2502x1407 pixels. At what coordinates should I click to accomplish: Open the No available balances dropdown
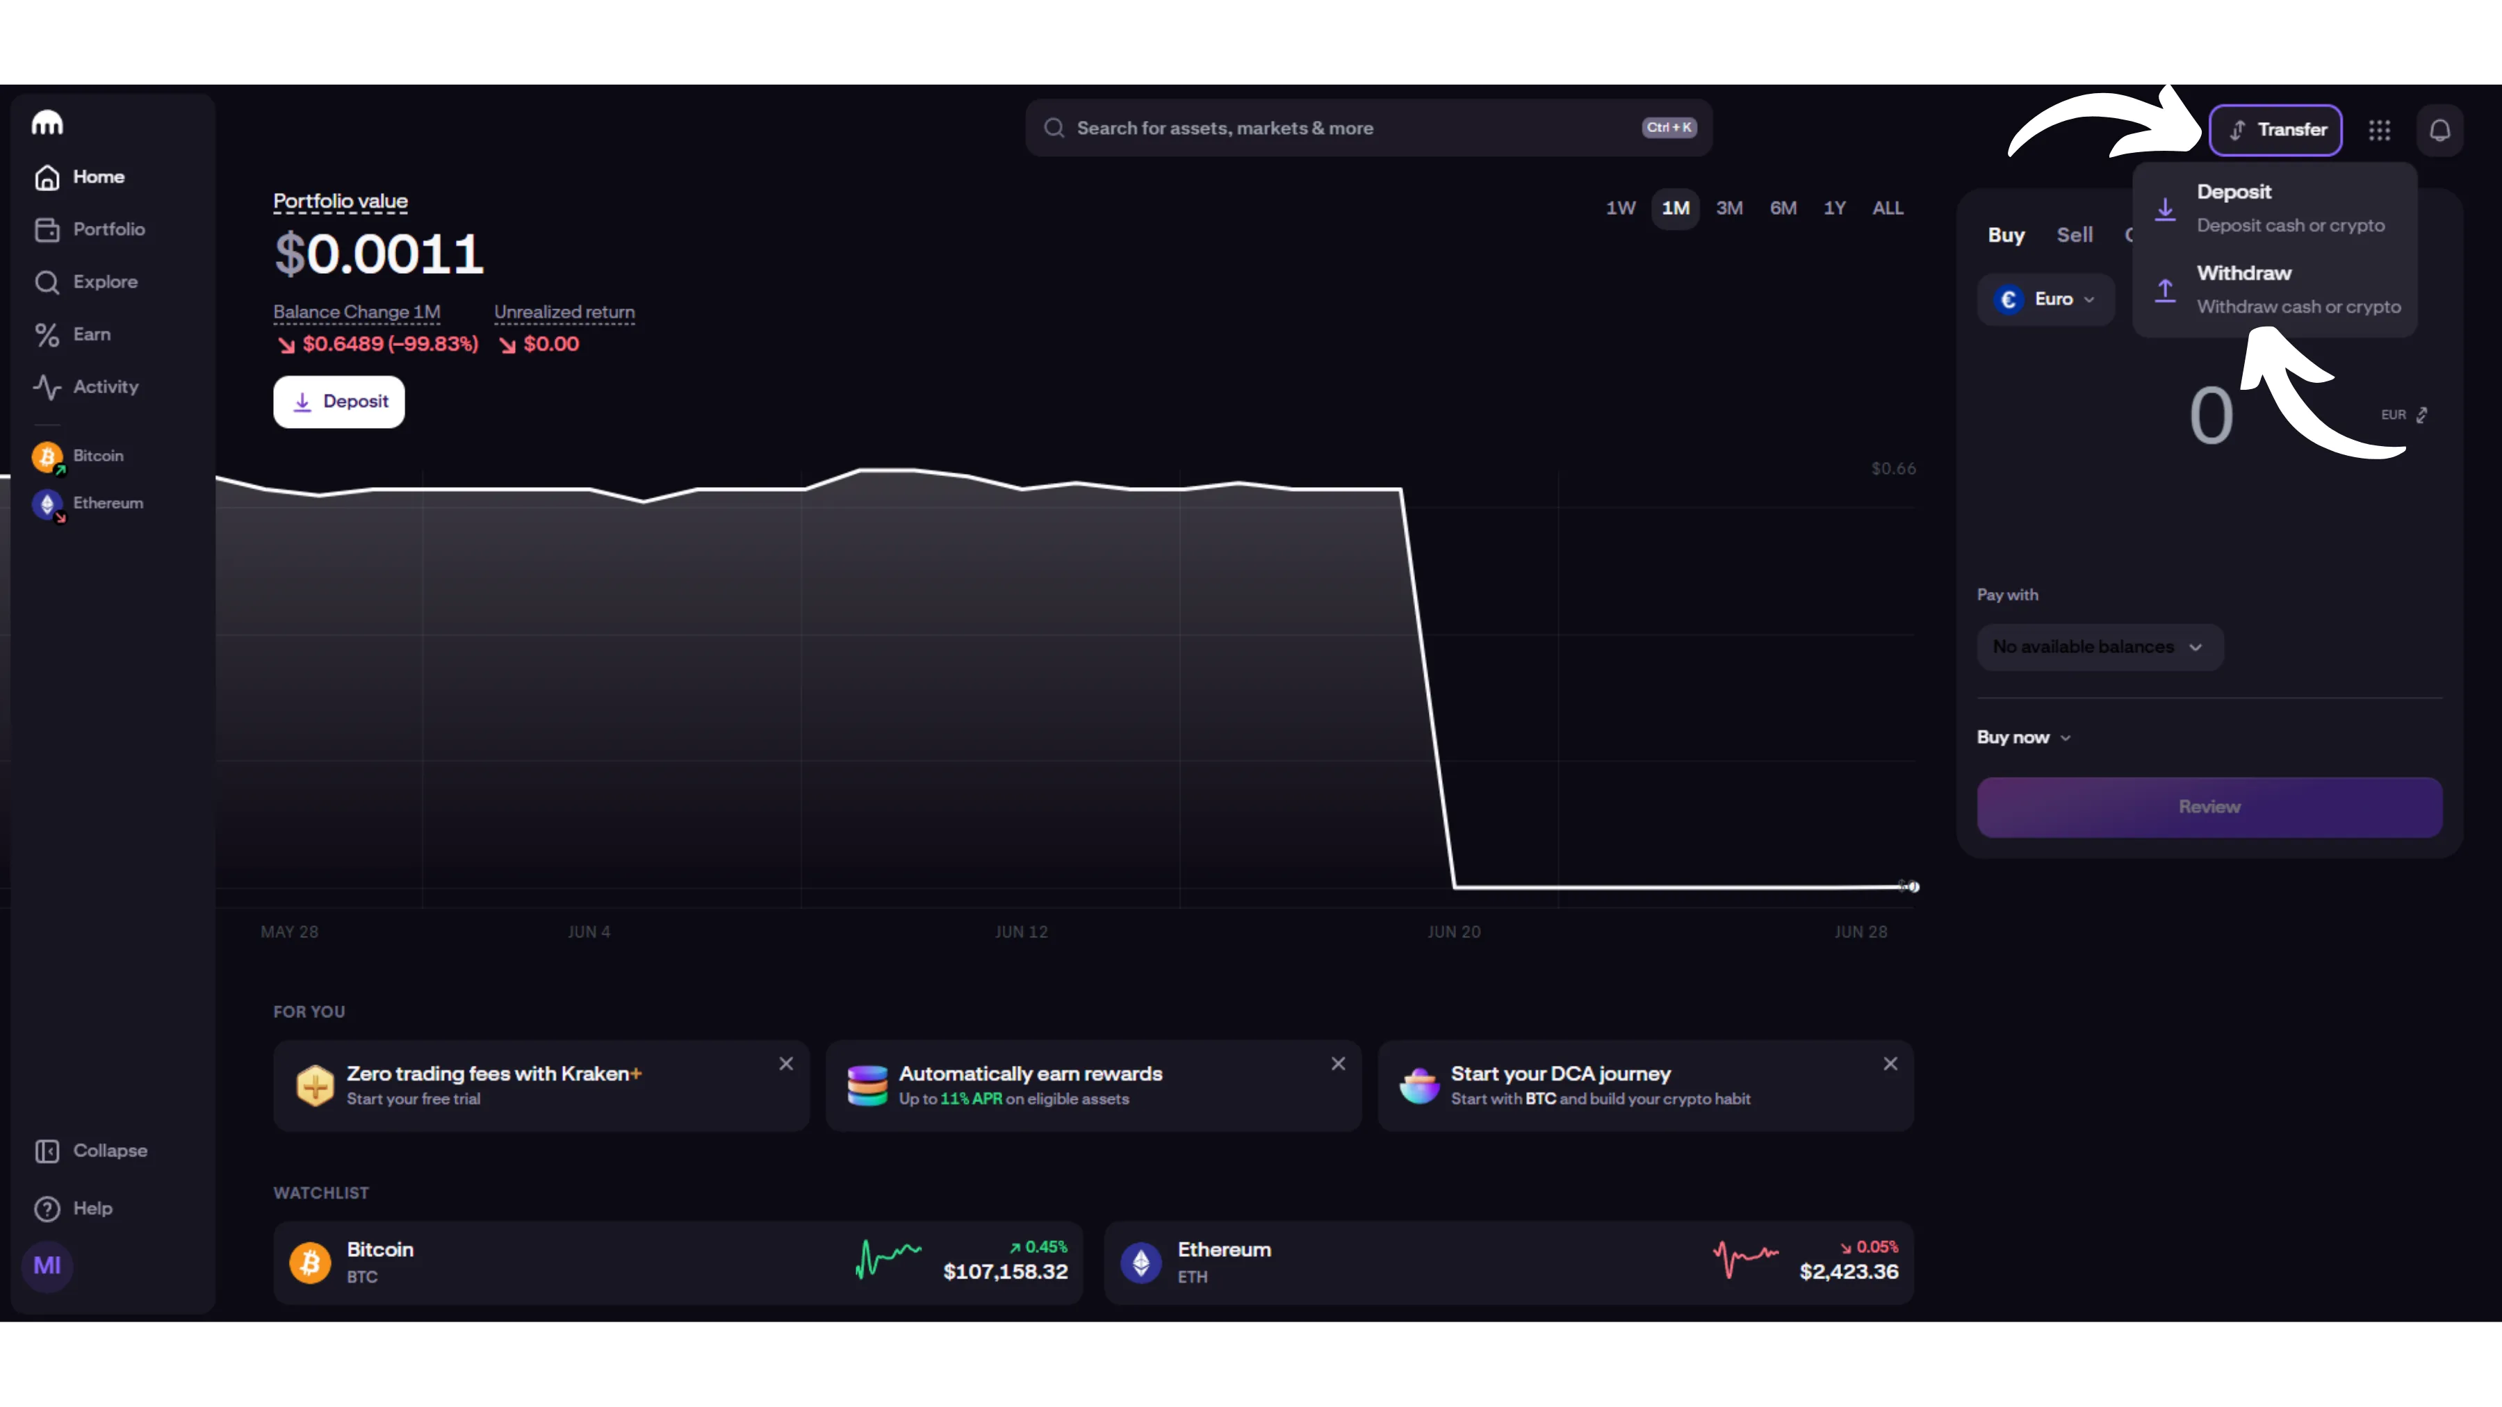pyautogui.click(x=2099, y=647)
